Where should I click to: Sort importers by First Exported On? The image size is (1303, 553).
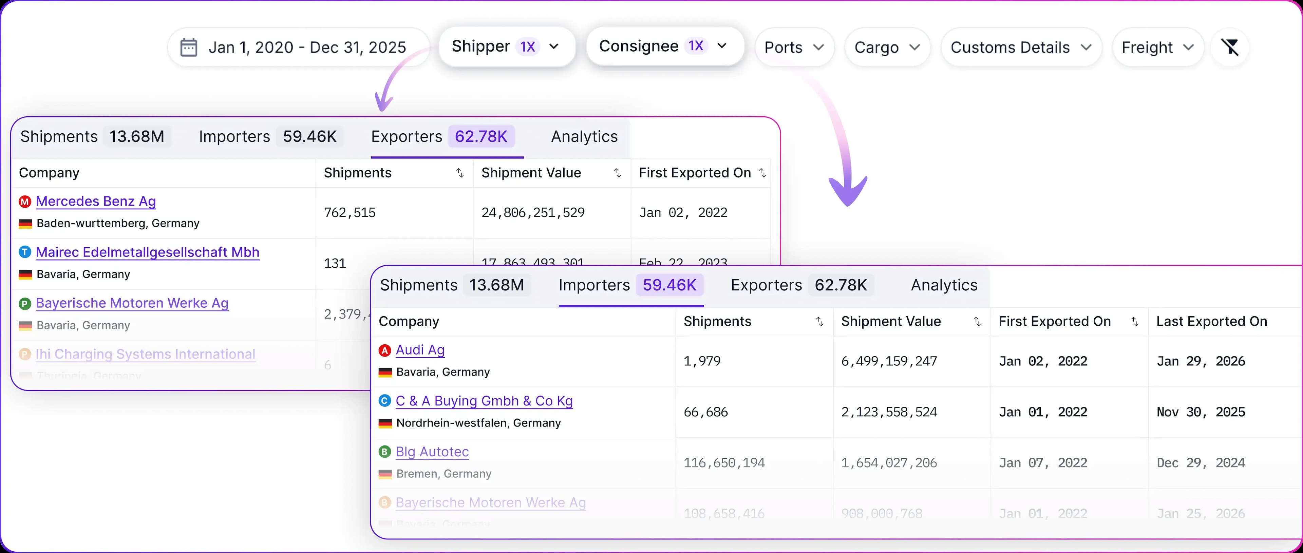[1135, 322]
